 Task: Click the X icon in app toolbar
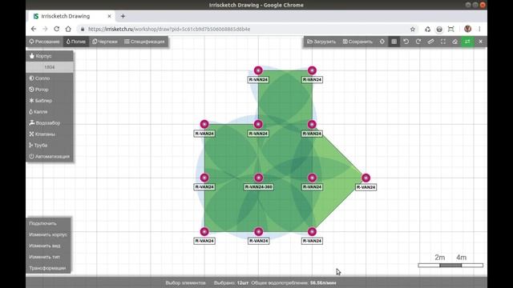480,42
